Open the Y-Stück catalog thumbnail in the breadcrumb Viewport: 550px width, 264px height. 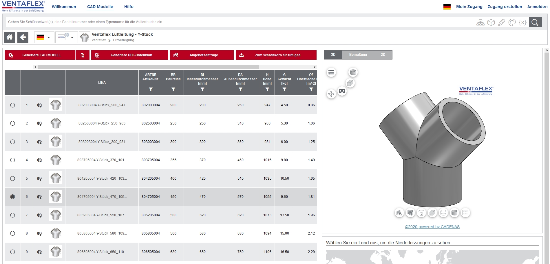(85, 37)
